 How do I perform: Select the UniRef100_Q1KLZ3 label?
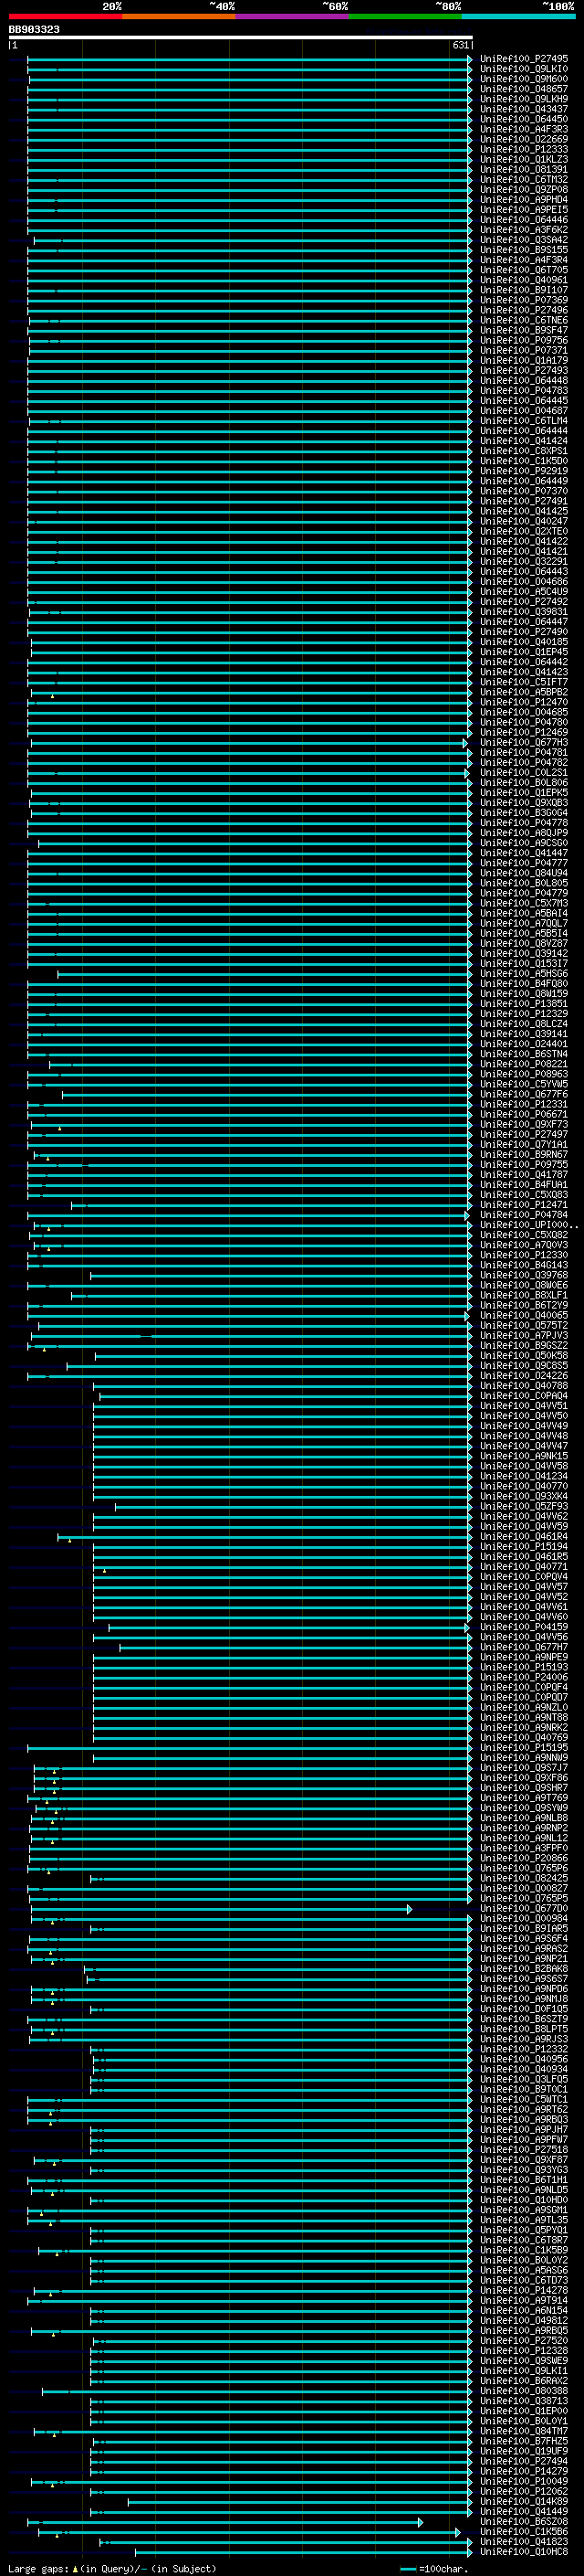[x=524, y=159]
